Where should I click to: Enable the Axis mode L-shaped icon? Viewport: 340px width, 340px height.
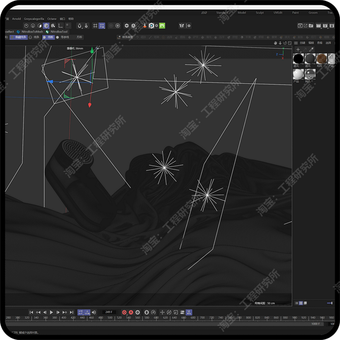(x=61, y=26)
